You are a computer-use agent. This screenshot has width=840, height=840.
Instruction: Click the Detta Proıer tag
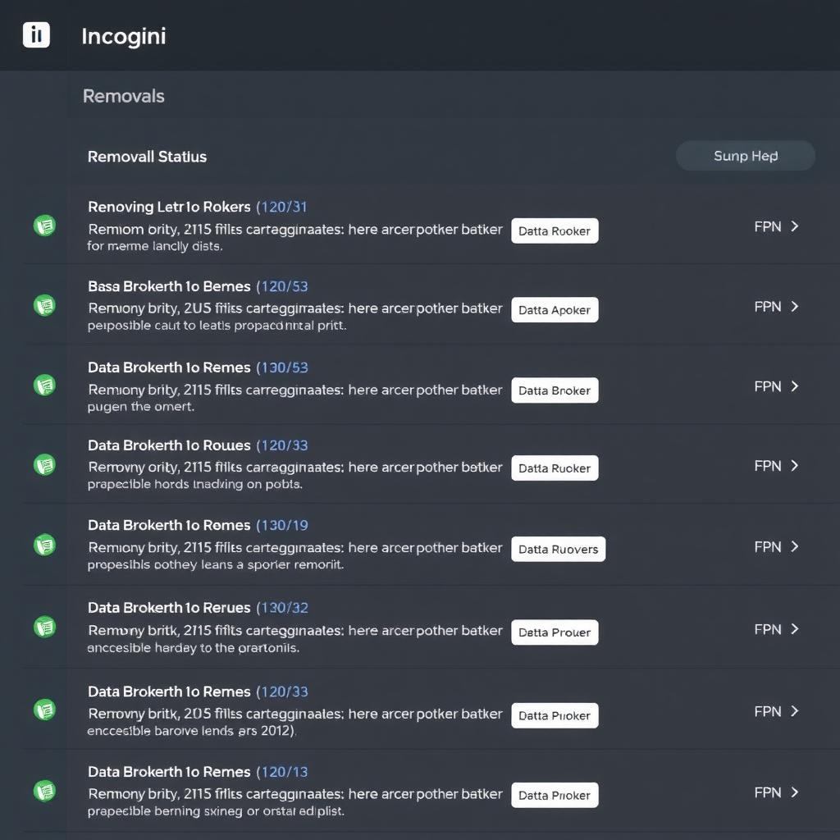pos(555,632)
